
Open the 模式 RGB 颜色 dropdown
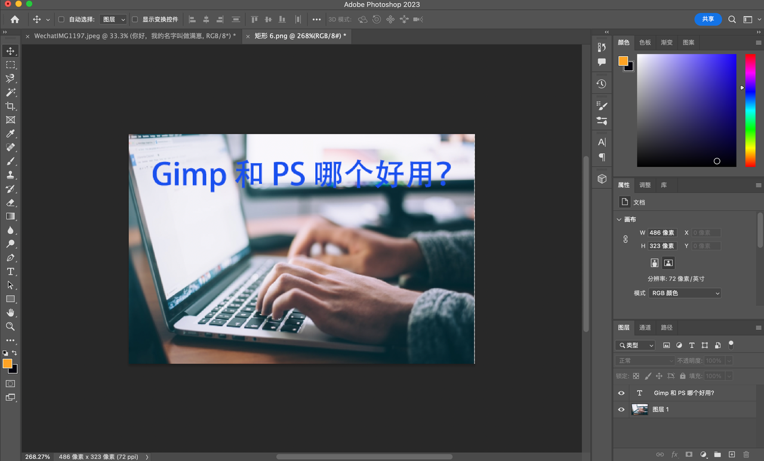(x=685, y=293)
